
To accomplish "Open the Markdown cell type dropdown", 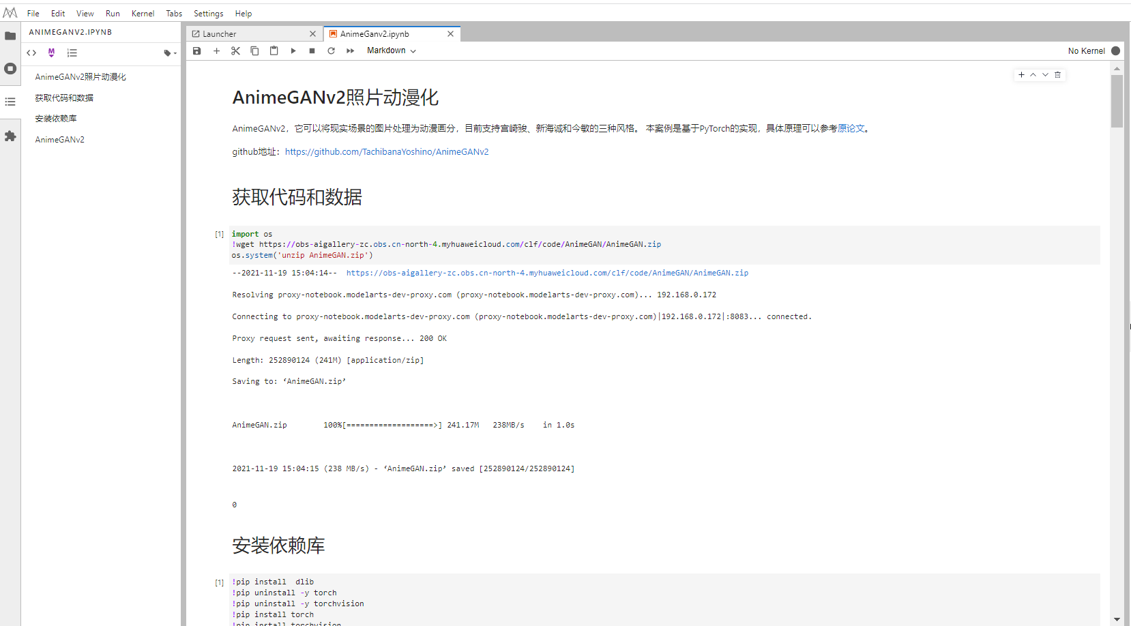I will tap(392, 50).
